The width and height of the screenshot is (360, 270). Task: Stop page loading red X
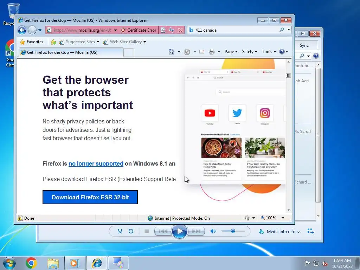click(x=180, y=30)
